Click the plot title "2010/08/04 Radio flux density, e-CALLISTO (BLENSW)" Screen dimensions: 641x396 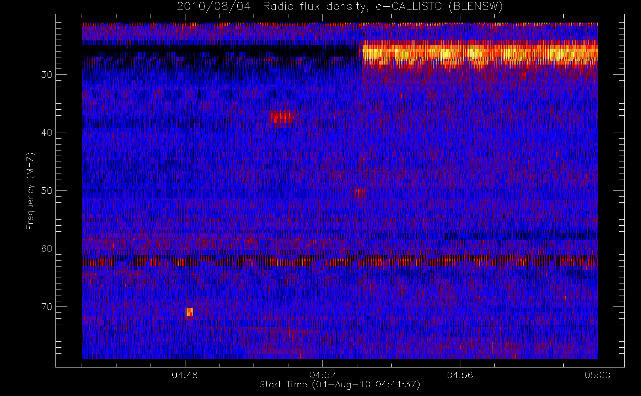click(340, 7)
